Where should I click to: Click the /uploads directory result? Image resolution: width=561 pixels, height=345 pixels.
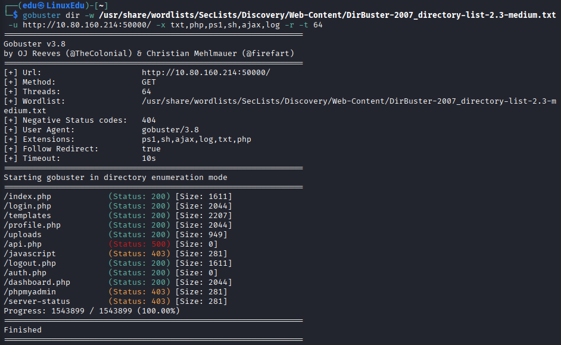click(x=23, y=235)
